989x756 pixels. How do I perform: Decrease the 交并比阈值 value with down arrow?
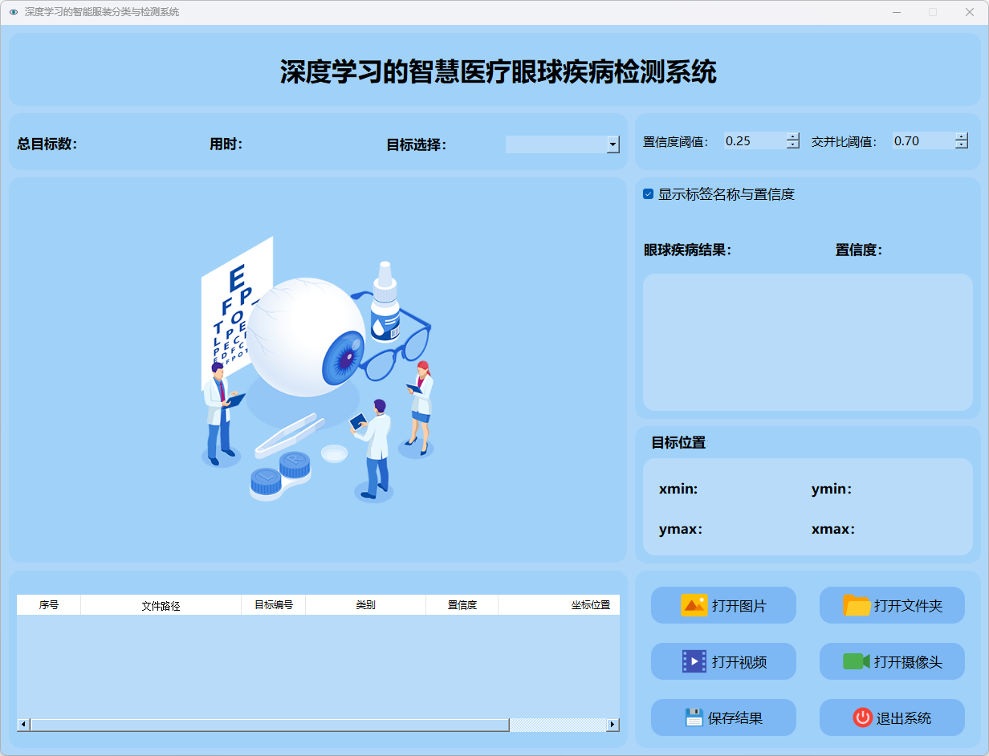coord(962,145)
